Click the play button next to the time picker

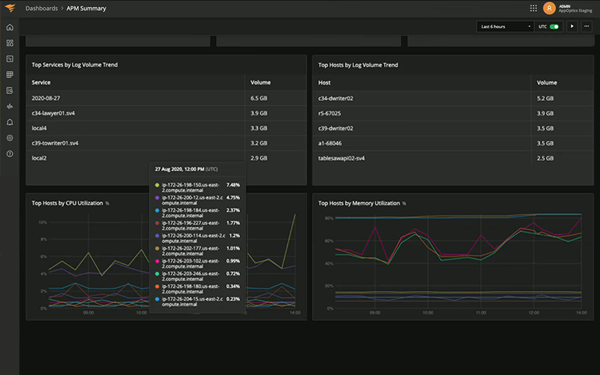click(x=572, y=26)
